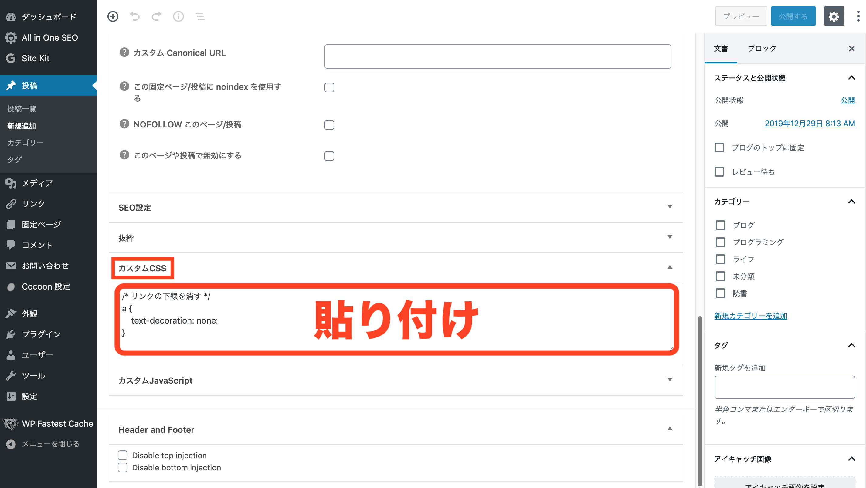Click help icon beside このページや投稿で無効にする

[124, 155]
